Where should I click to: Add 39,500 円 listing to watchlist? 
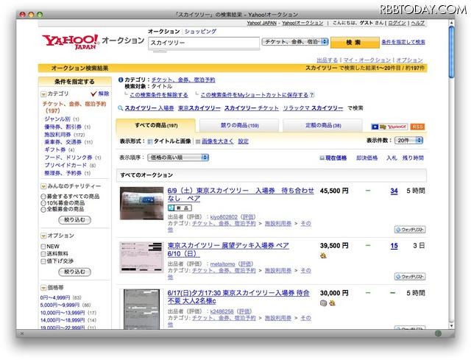410,277
